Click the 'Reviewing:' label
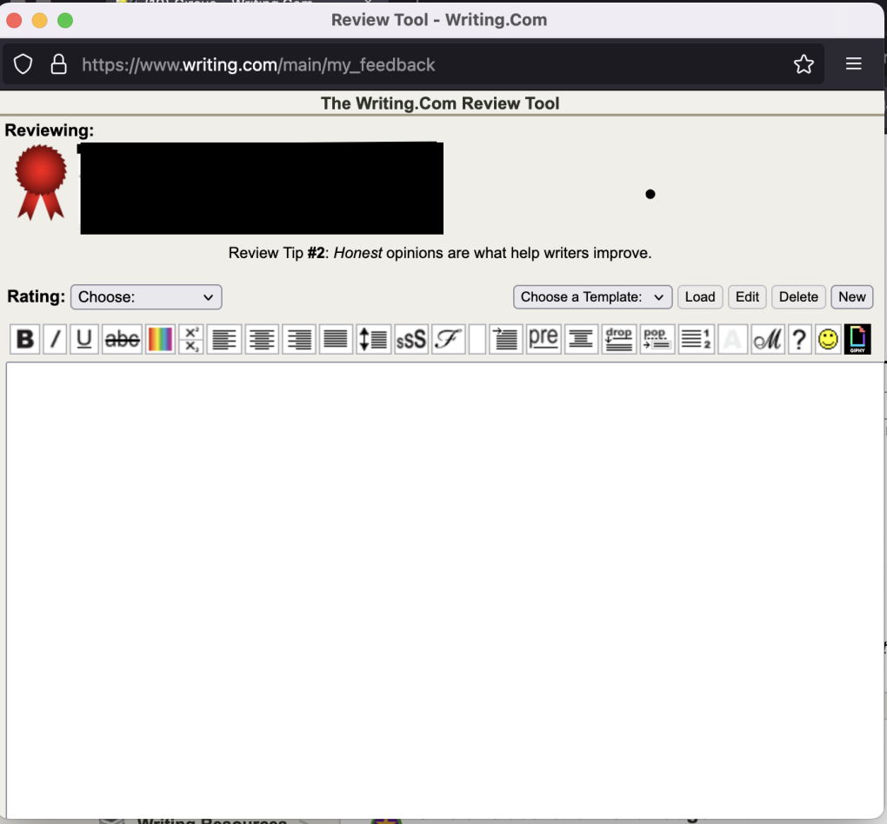The width and height of the screenshot is (887, 824). (x=50, y=130)
